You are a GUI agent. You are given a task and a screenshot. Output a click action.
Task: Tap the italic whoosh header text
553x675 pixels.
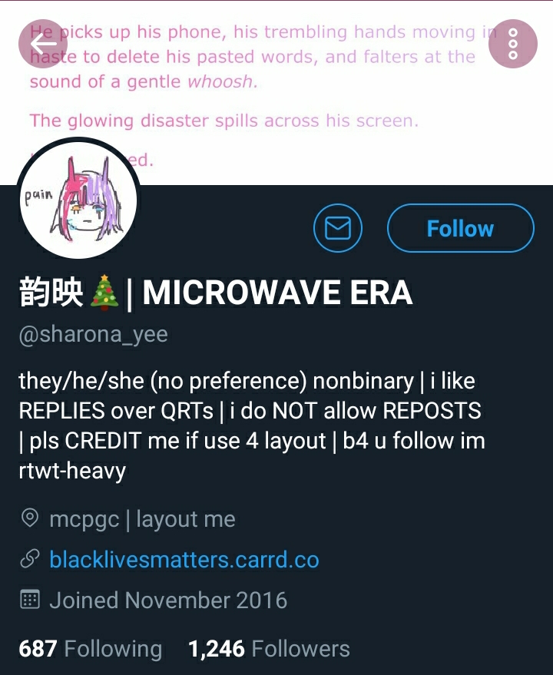tap(222, 81)
